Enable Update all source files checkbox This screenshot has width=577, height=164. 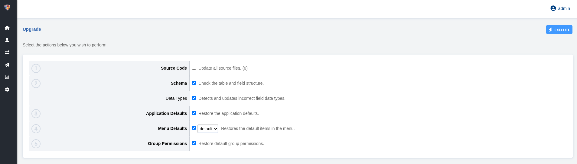tap(194, 68)
